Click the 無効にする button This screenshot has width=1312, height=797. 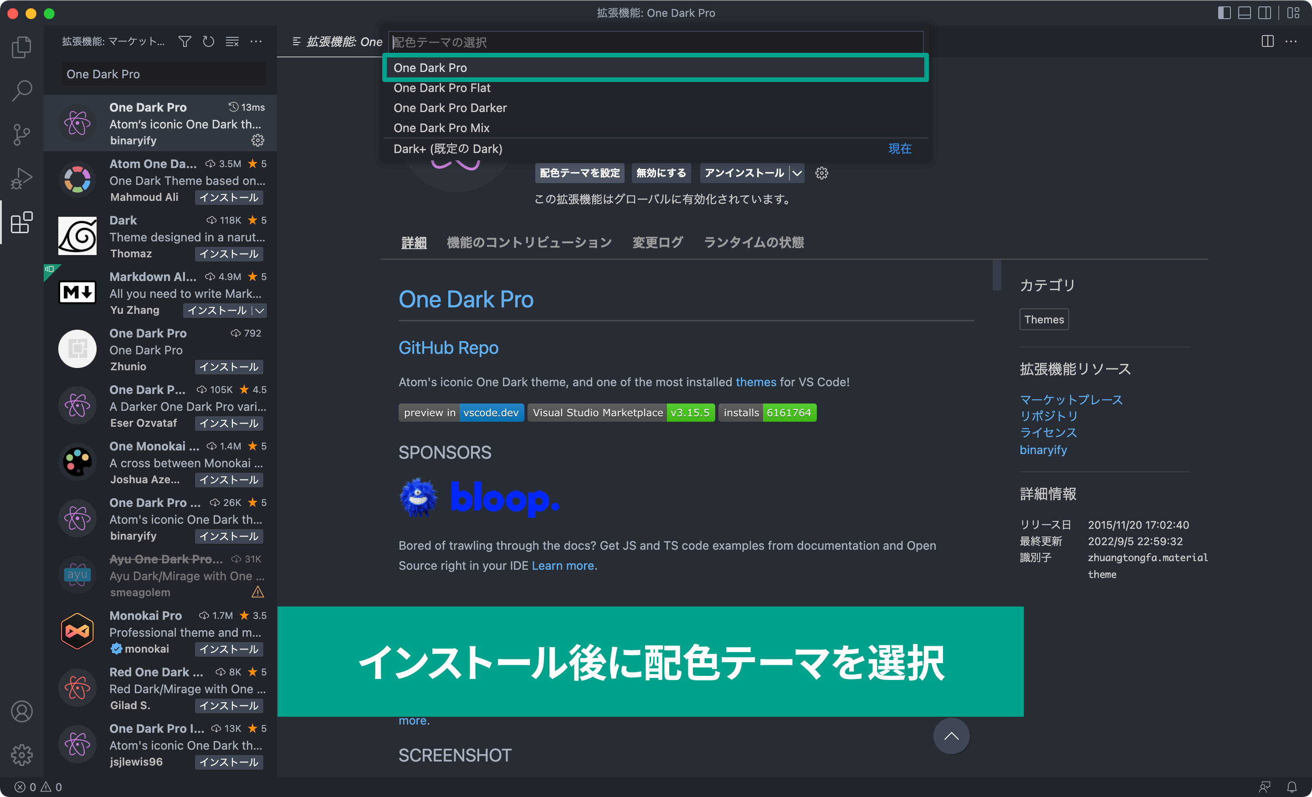[661, 173]
